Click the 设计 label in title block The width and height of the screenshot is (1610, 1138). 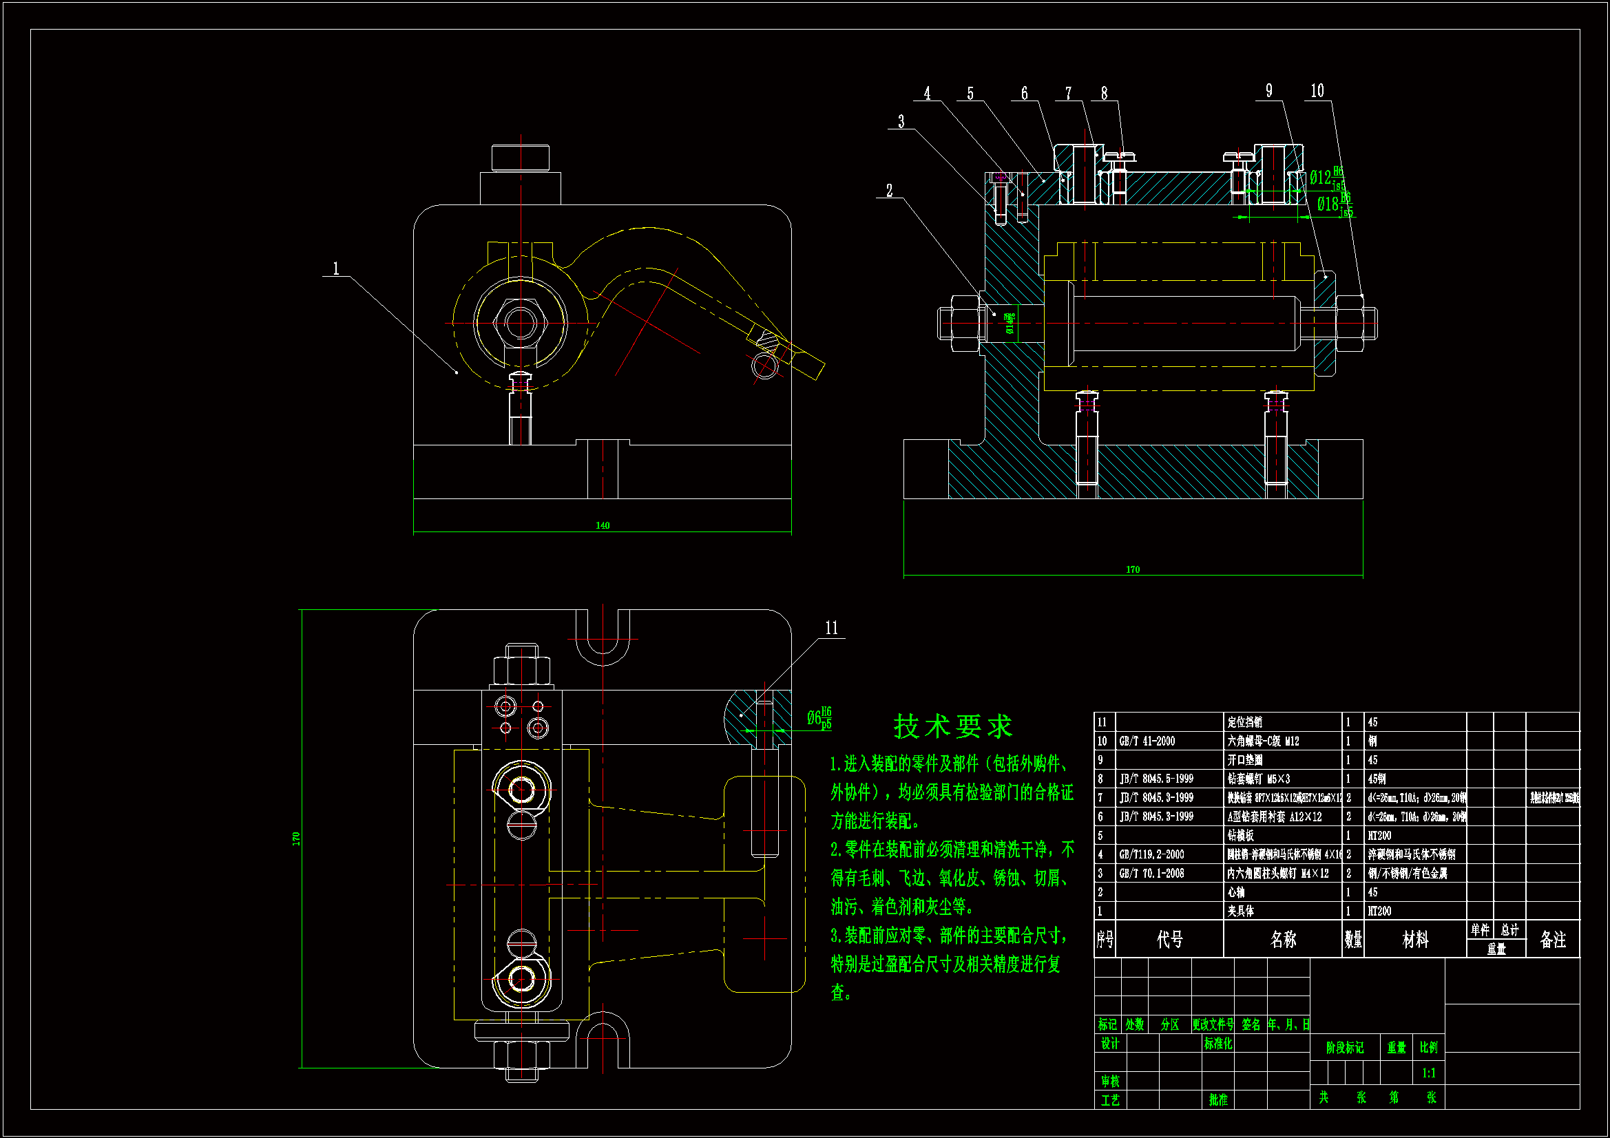coord(1110,1044)
